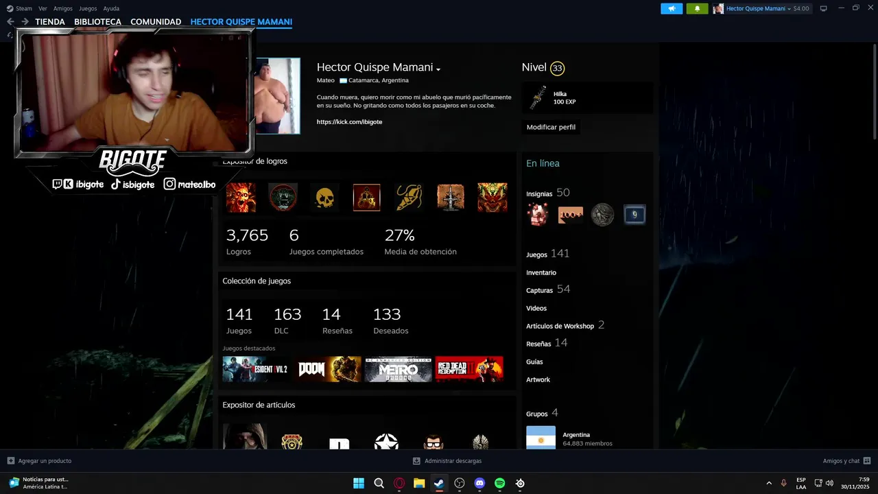Click the profile avatar picture
The height and width of the screenshot is (494, 878).
click(x=278, y=96)
